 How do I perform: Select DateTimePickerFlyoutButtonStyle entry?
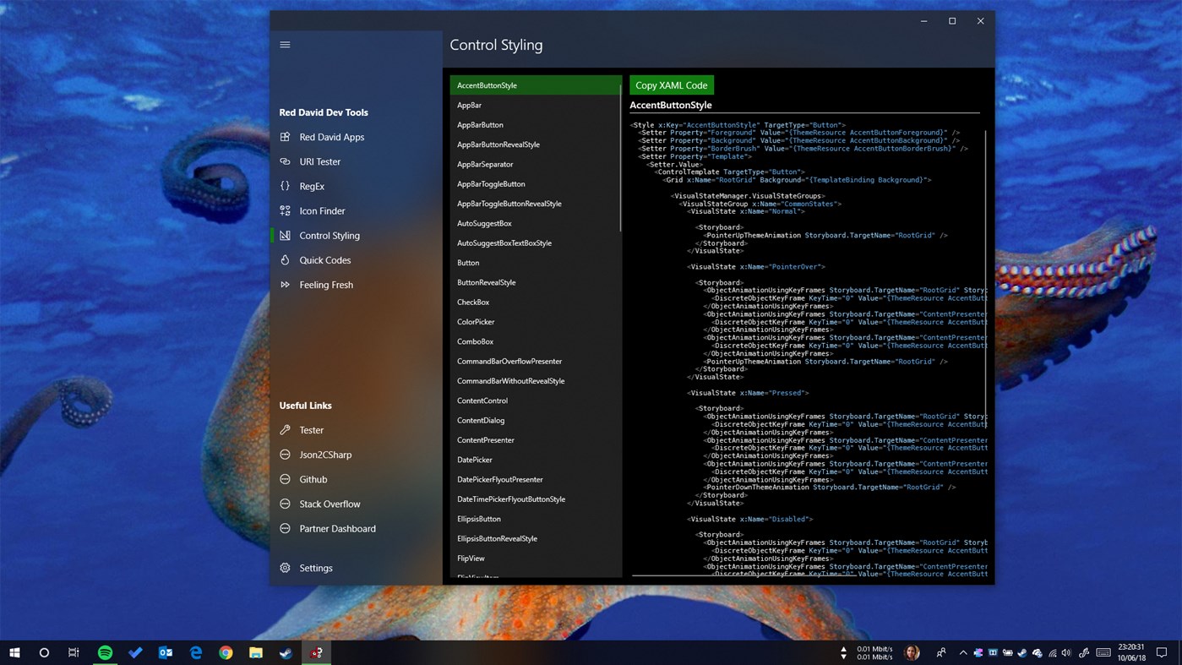pos(536,499)
